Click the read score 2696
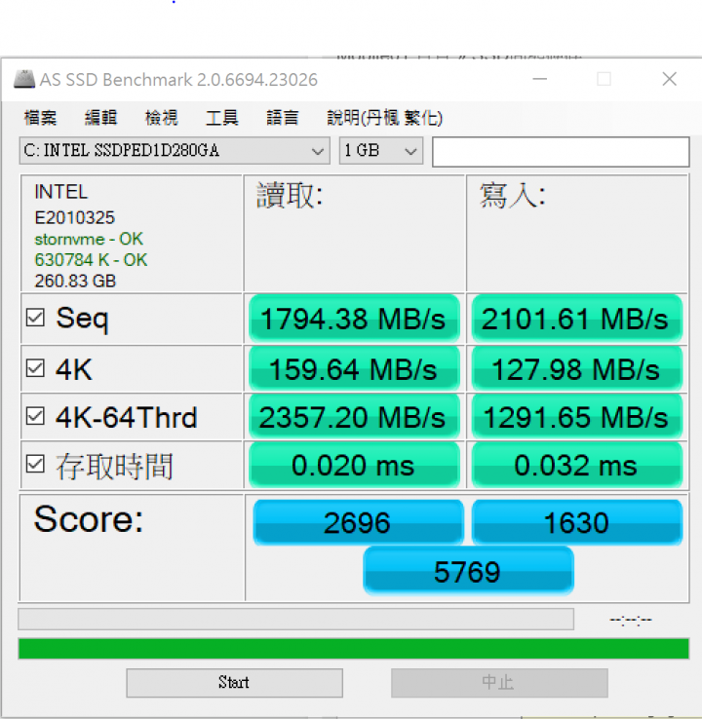 click(x=358, y=522)
